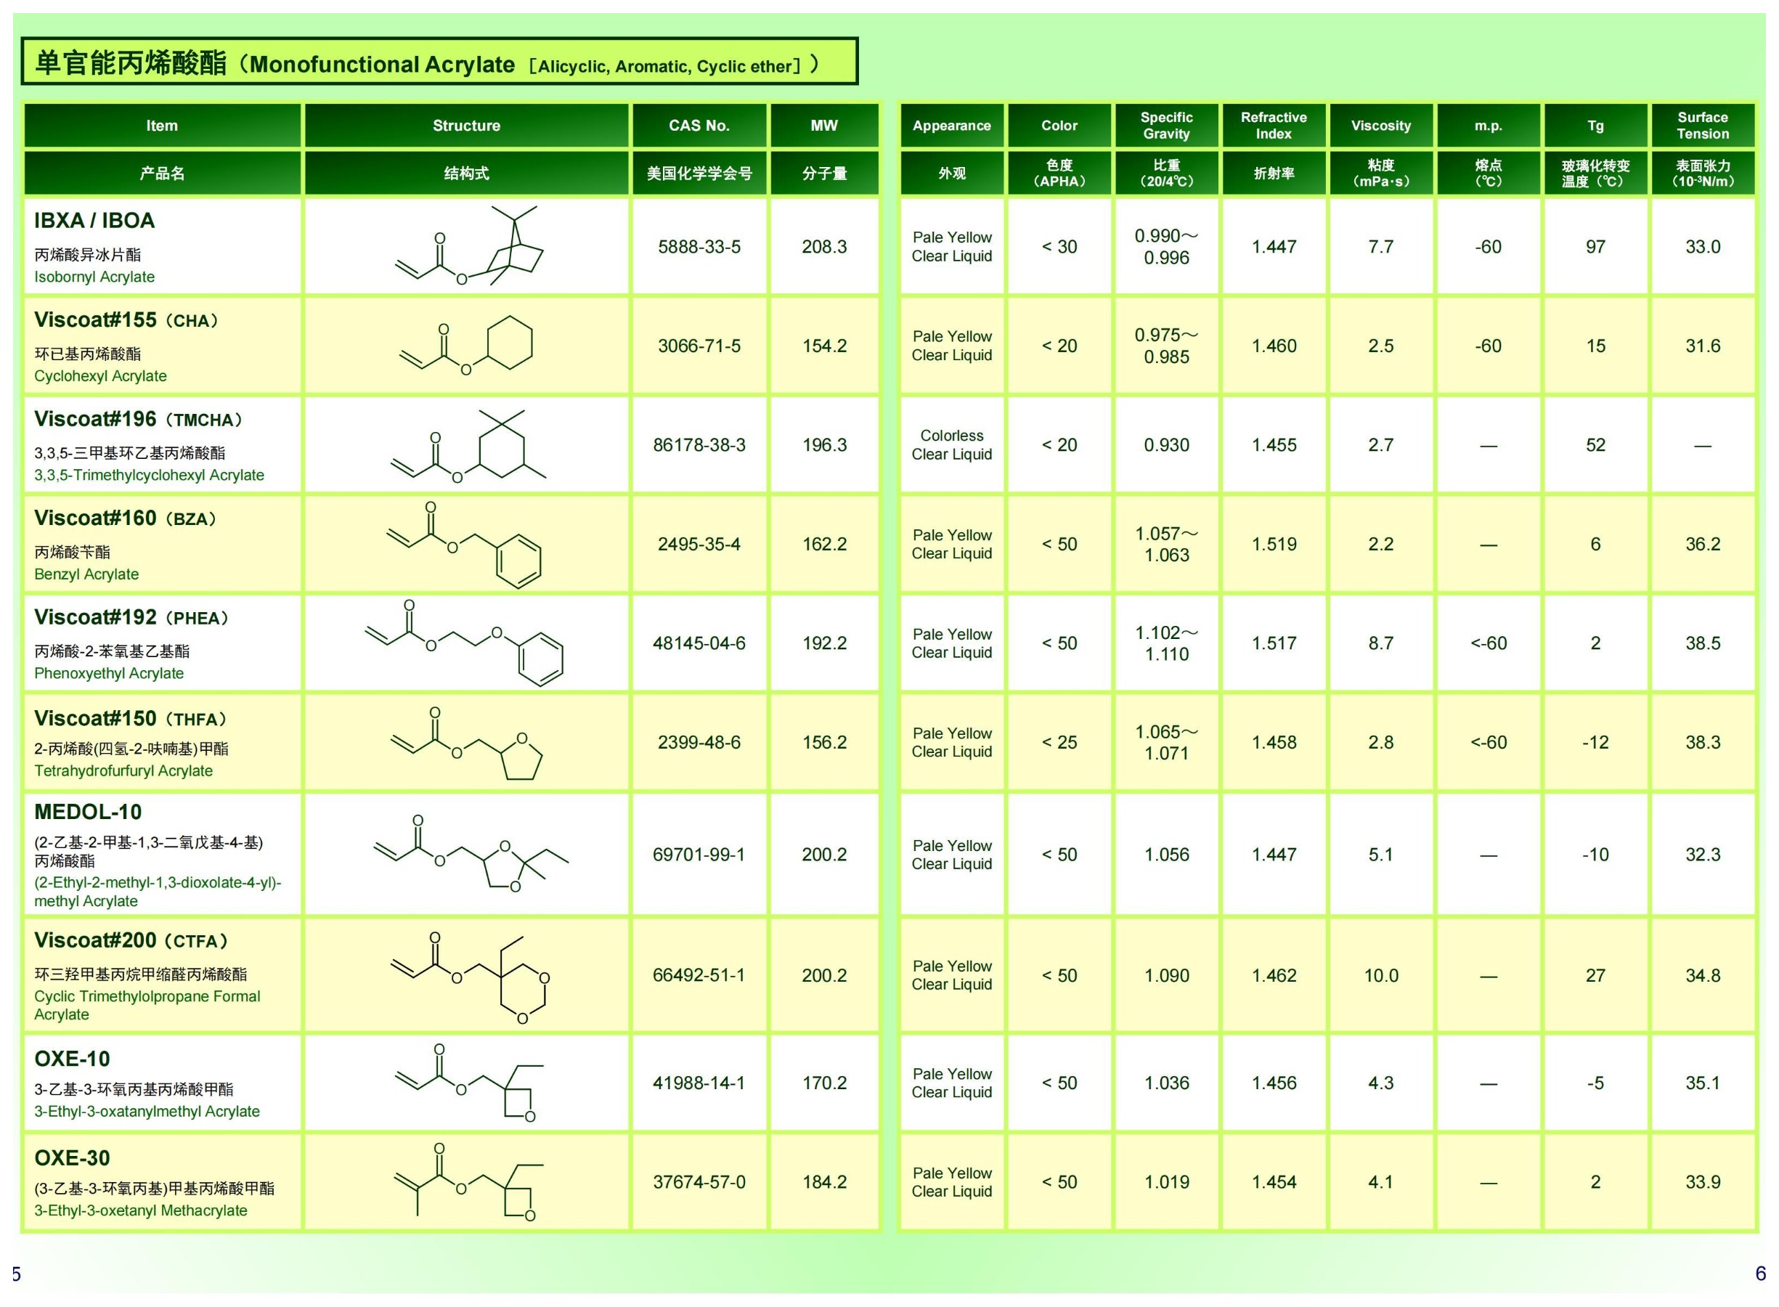The width and height of the screenshot is (1779, 1307).
Task: Click the Viscoat#200 (CTFA) product name
Action: click(131, 940)
